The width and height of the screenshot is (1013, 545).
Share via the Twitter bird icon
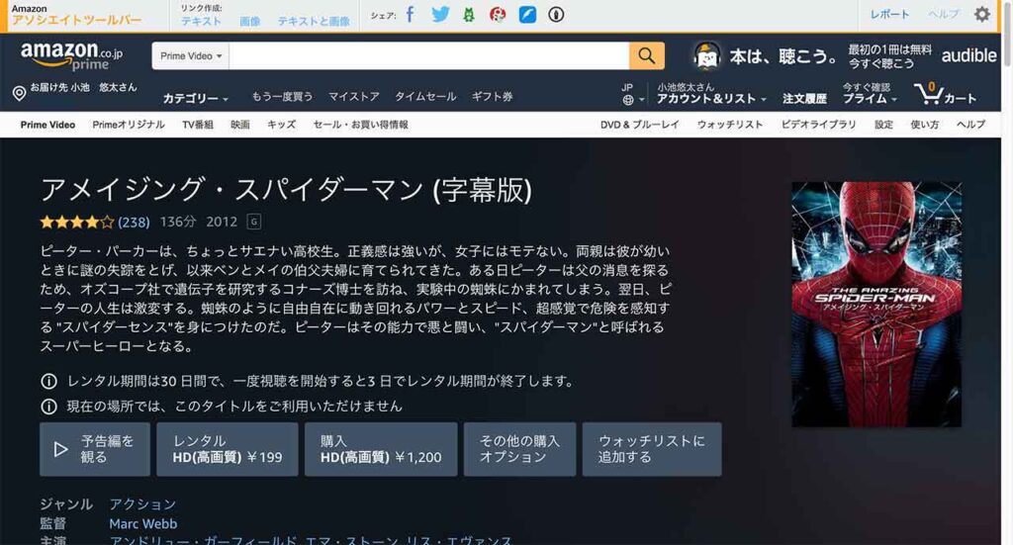(440, 15)
